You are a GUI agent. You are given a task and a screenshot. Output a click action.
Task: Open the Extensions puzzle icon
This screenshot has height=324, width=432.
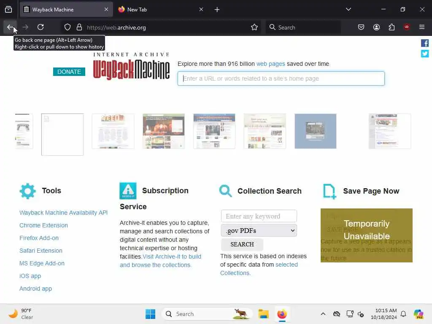pos(391,27)
